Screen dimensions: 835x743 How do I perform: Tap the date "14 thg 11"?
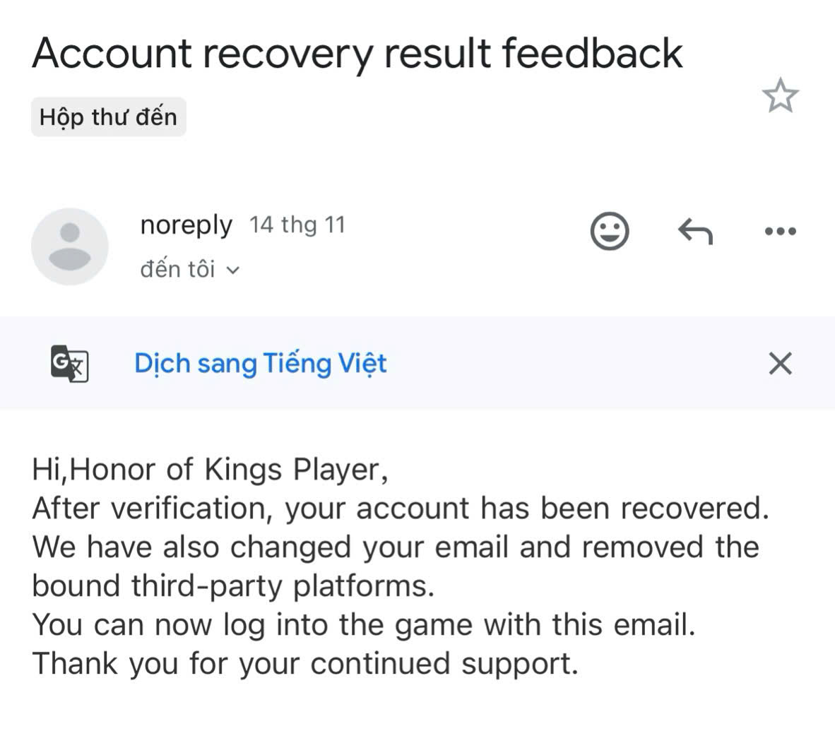point(297,225)
